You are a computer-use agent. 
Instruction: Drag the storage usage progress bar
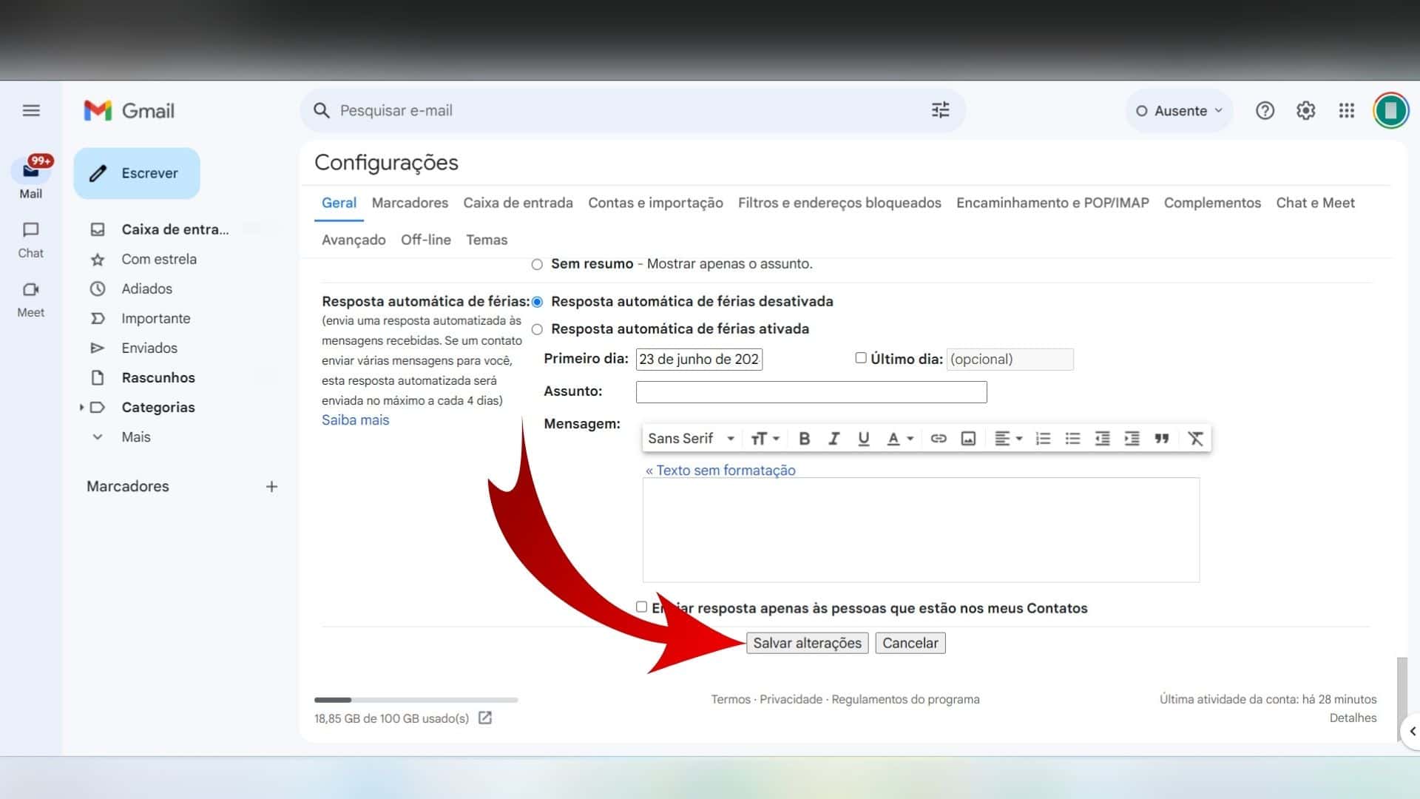(414, 699)
